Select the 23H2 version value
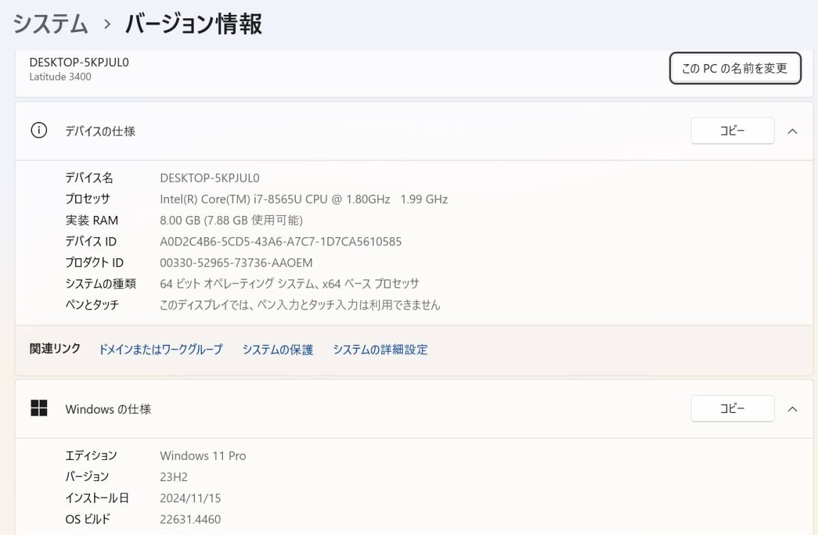818x535 pixels. (x=174, y=477)
